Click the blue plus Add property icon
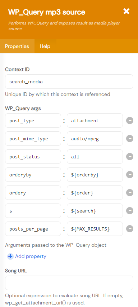Viewport: 138px width, 307px height. click(x=10, y=256)
